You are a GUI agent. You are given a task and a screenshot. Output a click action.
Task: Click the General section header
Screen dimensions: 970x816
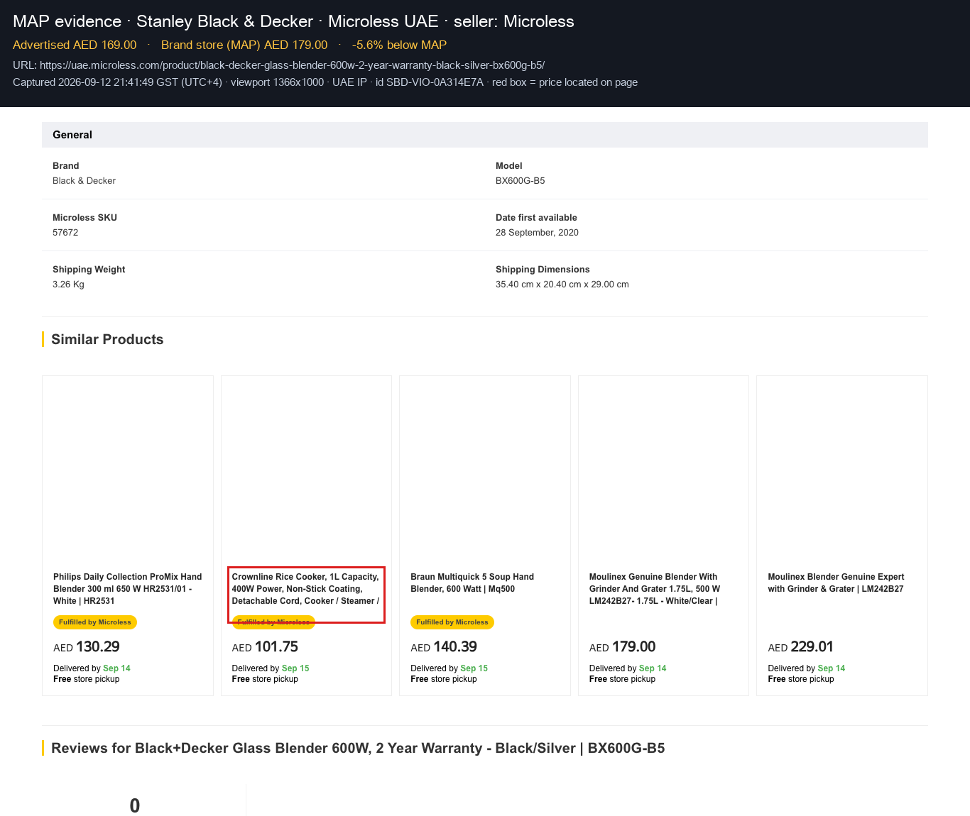(485, 135)
